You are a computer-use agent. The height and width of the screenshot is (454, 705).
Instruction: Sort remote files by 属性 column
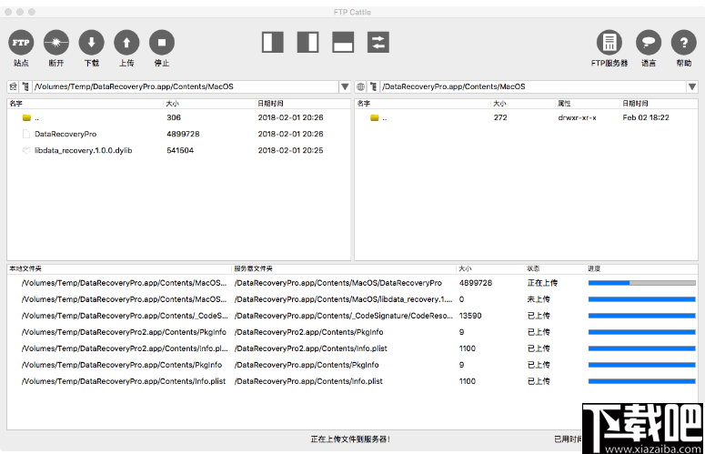click(x=564, y=104)
